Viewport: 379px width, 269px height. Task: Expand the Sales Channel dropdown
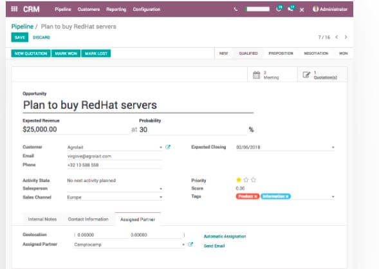pos(161,197)
